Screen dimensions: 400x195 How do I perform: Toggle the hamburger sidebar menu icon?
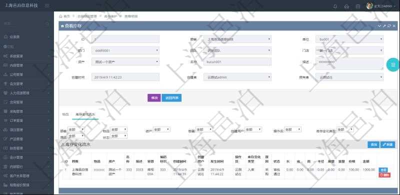pyautogui.click(x=47, y=5)
